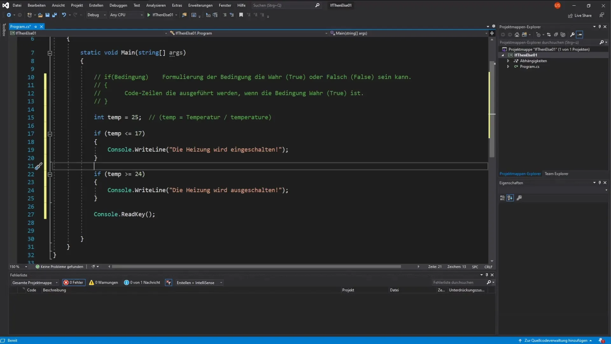Open the Any CPU platform dropdown

pyautogui.click(x=126, y=15)
